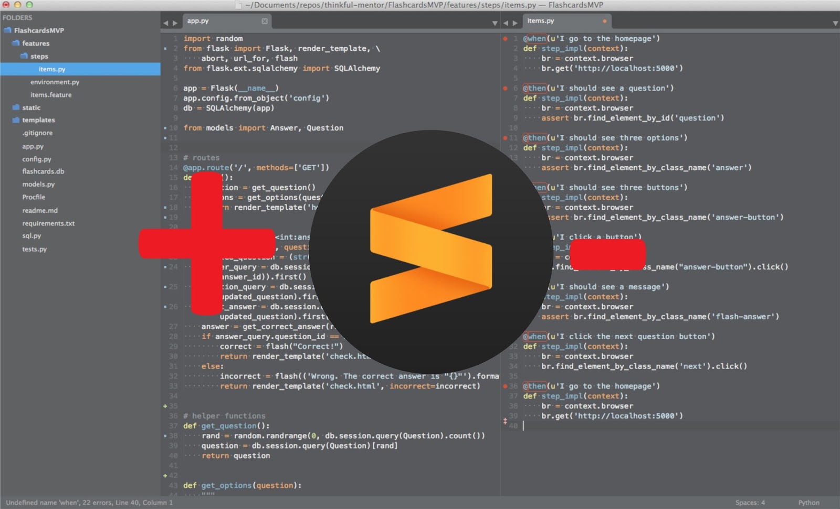Expand the templates folder
The height and width of the screenshot is (509, 840).
16,120
